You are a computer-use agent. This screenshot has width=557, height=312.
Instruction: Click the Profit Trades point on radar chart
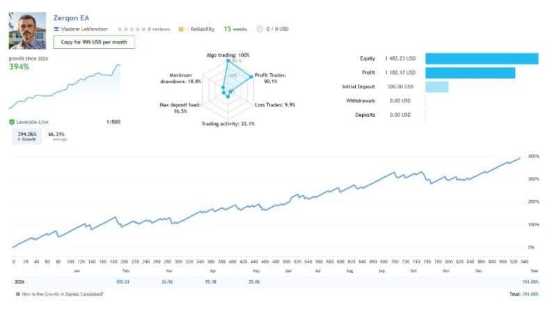pyautogui.click(x=251, y=77)
